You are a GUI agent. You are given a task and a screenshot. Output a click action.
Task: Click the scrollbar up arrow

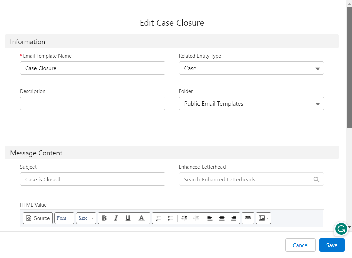point(349,4)
